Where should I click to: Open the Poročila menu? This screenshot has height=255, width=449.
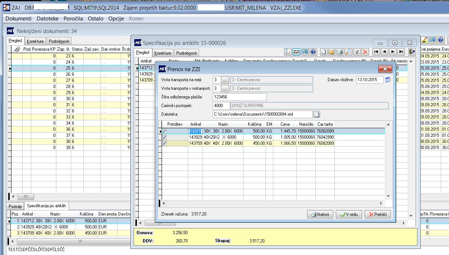(73, 19)
